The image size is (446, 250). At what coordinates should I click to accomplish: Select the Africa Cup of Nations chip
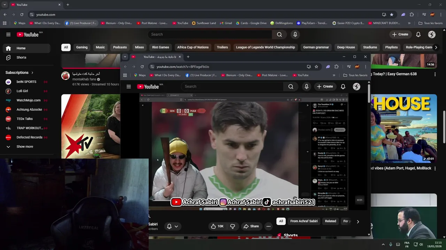coord(193,47)
